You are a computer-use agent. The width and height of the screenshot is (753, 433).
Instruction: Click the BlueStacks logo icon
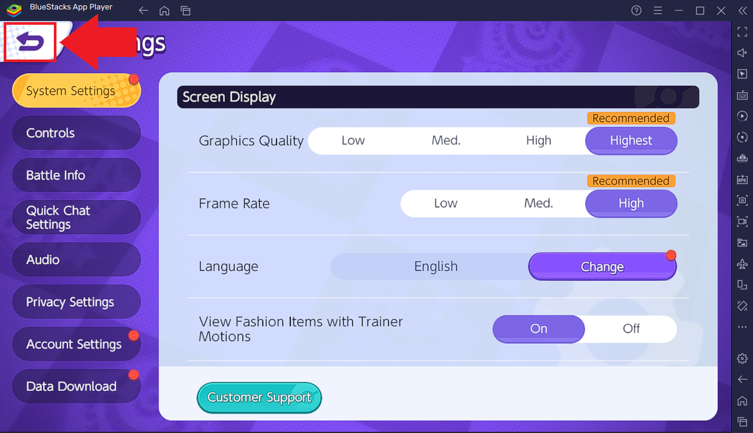click(14, 10)
